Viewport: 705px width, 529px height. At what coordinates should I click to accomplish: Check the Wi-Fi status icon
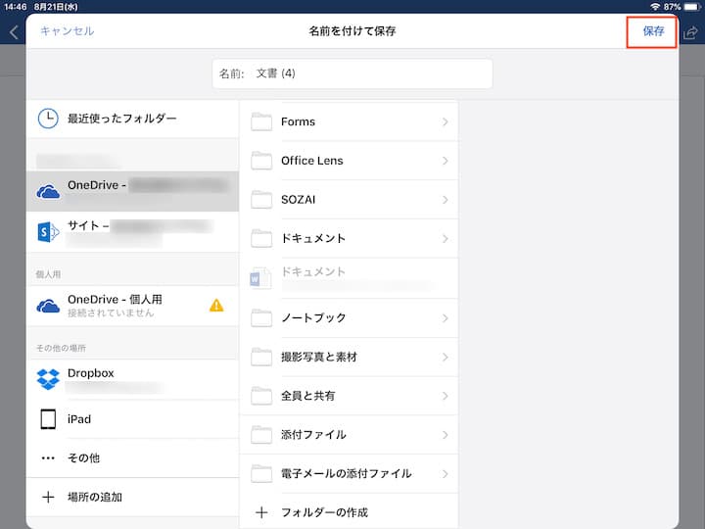(655, 7)
